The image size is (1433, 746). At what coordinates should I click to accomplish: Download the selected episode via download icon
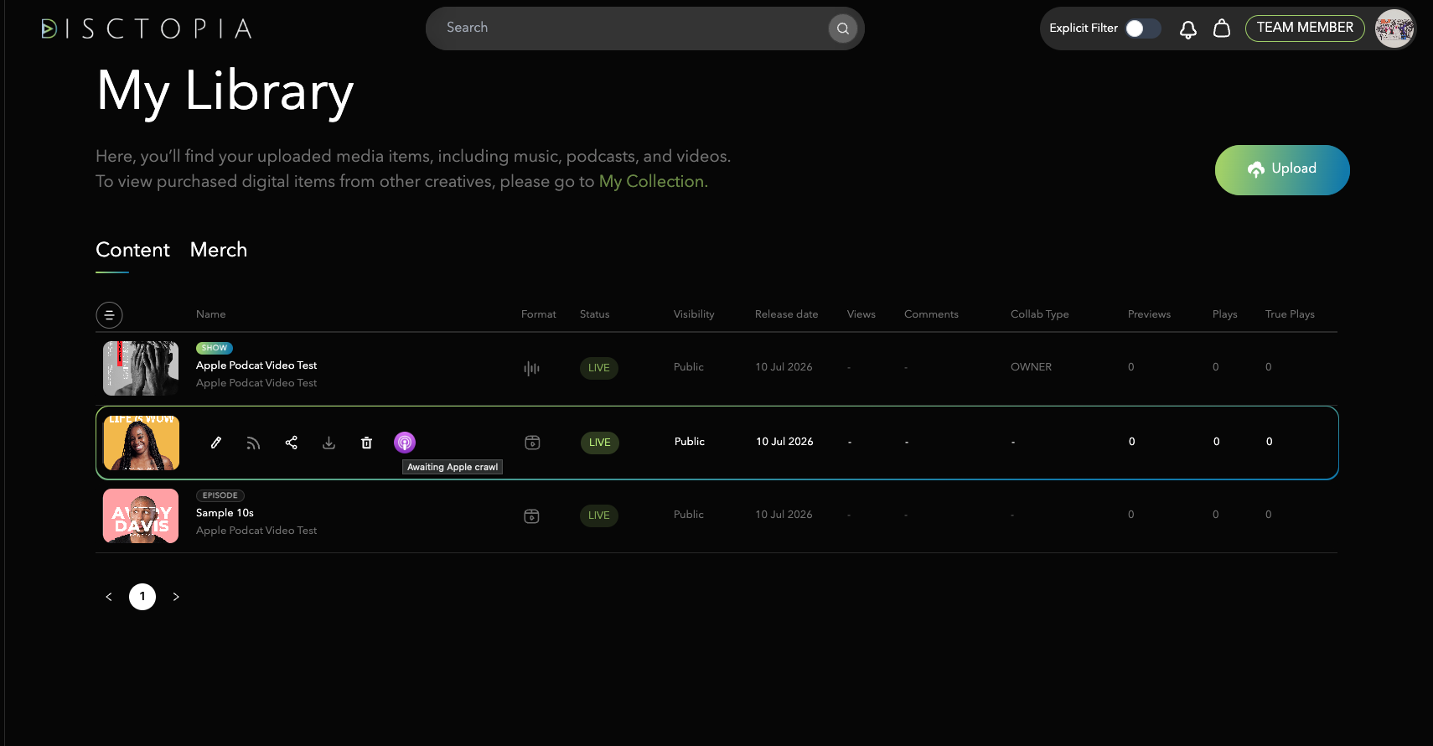[329, 443]
